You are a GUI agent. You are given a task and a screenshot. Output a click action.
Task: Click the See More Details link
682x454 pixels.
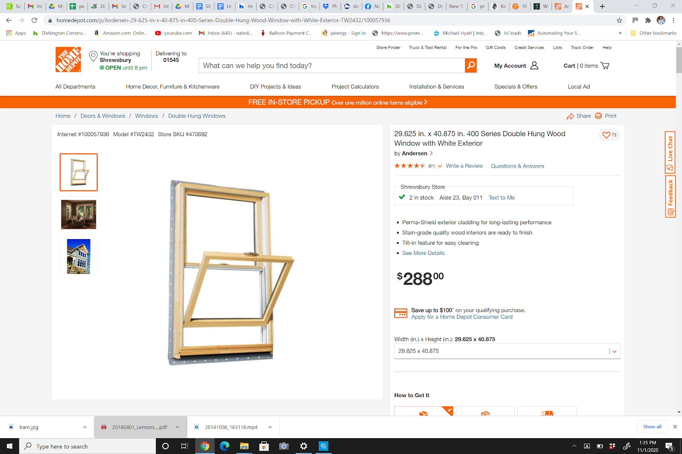[423, 253]
